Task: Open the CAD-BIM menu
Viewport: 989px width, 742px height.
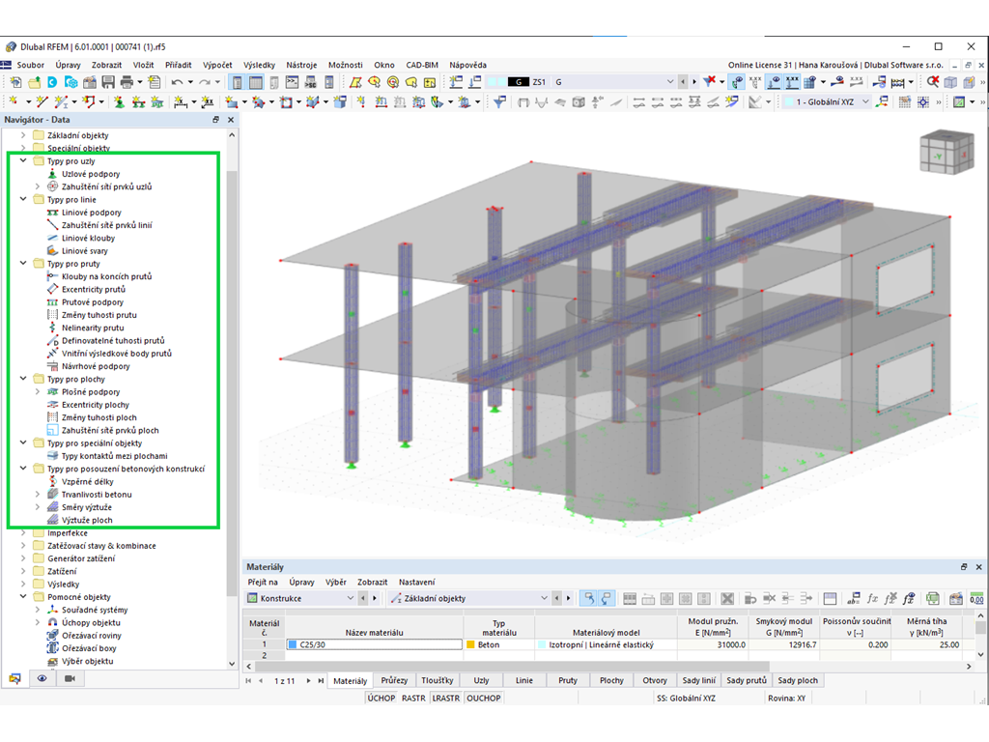Action: (x=422, y=65)
